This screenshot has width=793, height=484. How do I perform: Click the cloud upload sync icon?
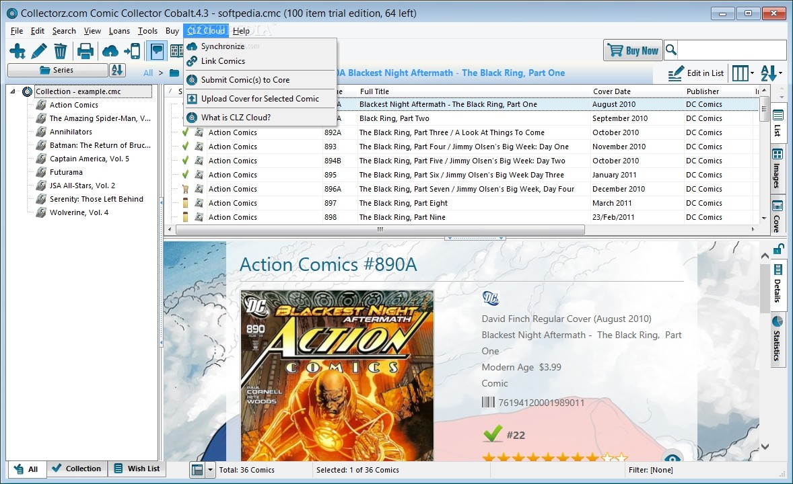pos(110,51)
